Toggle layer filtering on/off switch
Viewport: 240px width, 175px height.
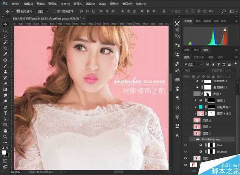pos(236,64)
